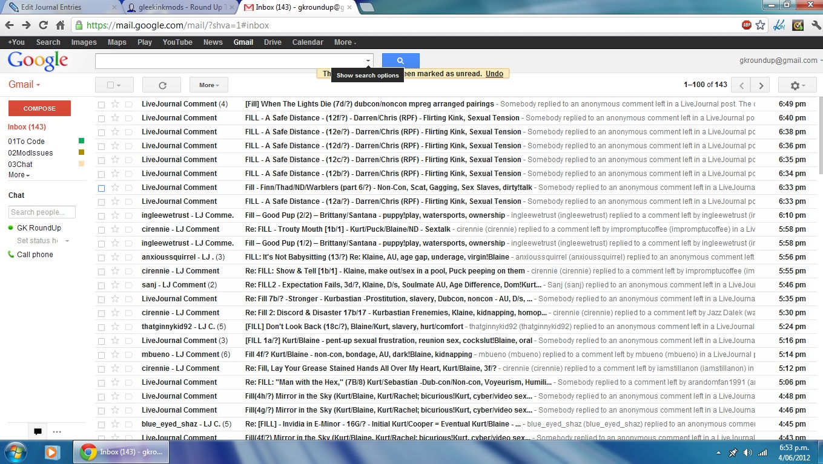Screen dimensions: 823x464
Task: Bookmark this page with the star icon
Action: coord(761,25)
